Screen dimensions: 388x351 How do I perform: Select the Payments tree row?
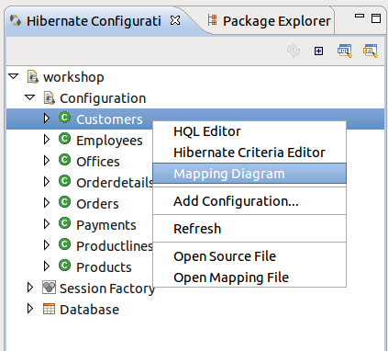coord(106,225)
